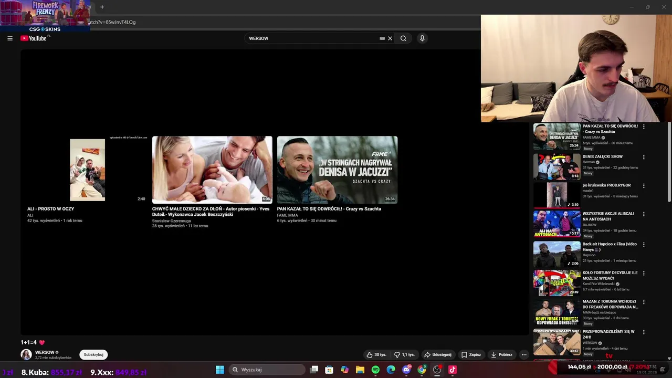Open sidebar KOŁO FORTUNY DECYDUJE thumbnail
The width and height of the screenshot is (672, 378).
(556, 283)
